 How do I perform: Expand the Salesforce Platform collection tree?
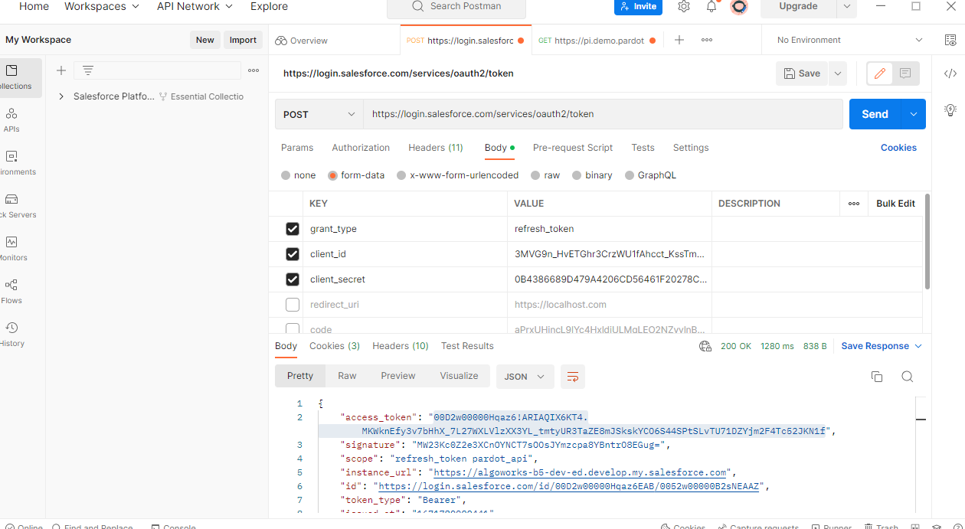click(x=61, y=96)
